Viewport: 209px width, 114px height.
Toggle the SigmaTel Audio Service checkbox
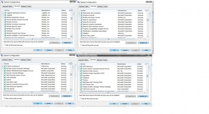[x=81, y=71]
